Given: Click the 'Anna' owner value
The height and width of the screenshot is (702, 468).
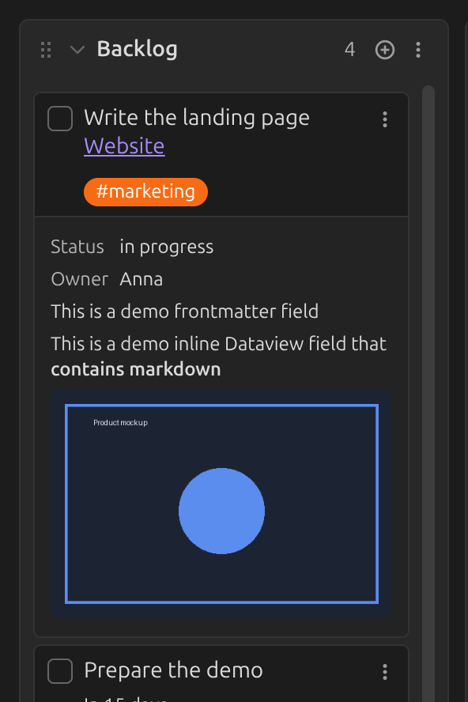Looking at the screenshot, I should pyautogui.click(x=141, y=279).
